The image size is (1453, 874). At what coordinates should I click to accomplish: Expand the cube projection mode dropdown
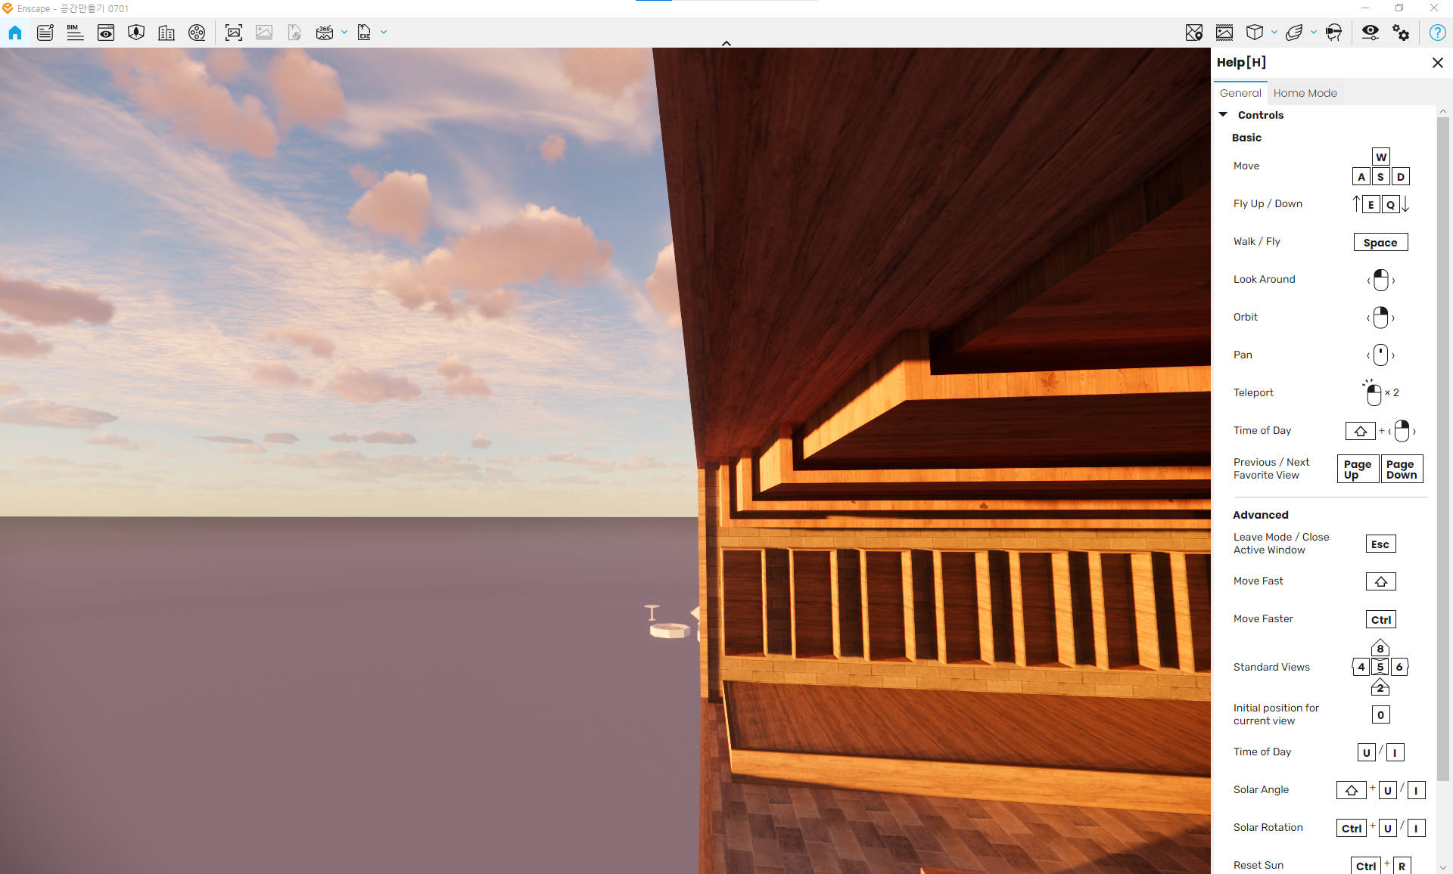(1274, 33)
